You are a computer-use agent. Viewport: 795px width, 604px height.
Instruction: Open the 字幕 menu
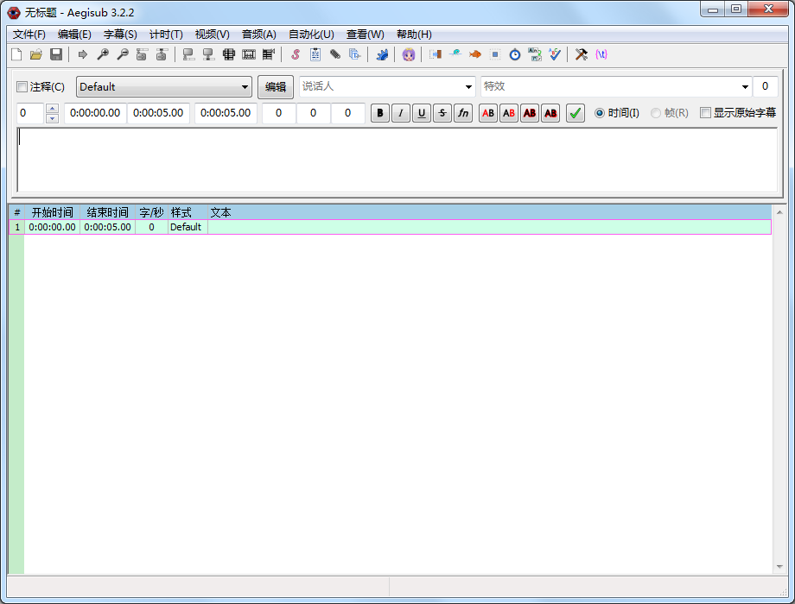pos(120,35)
